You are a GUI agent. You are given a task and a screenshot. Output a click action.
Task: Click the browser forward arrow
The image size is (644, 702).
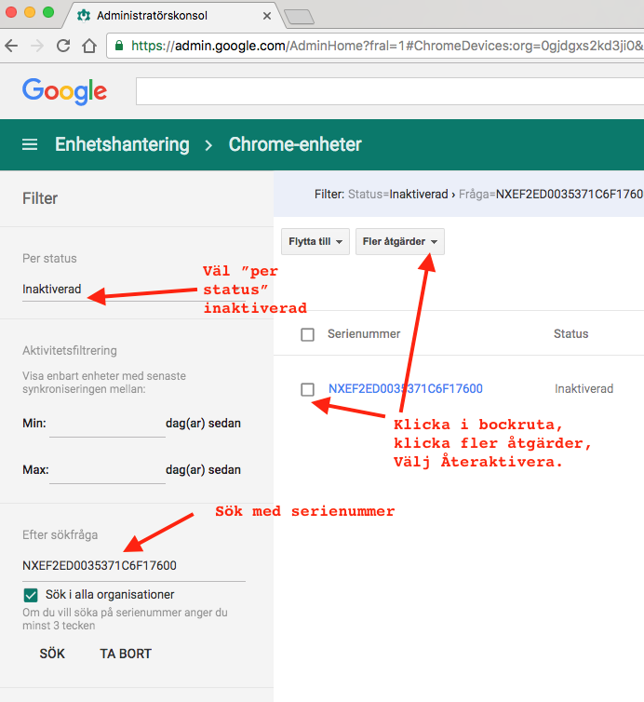[37, 46]
